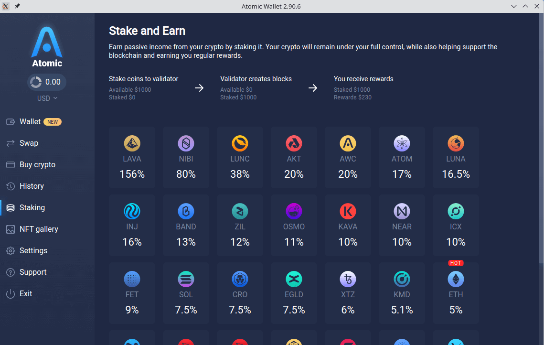Expand the USD currency selector
544x345 pixels.
pos(46,98)
